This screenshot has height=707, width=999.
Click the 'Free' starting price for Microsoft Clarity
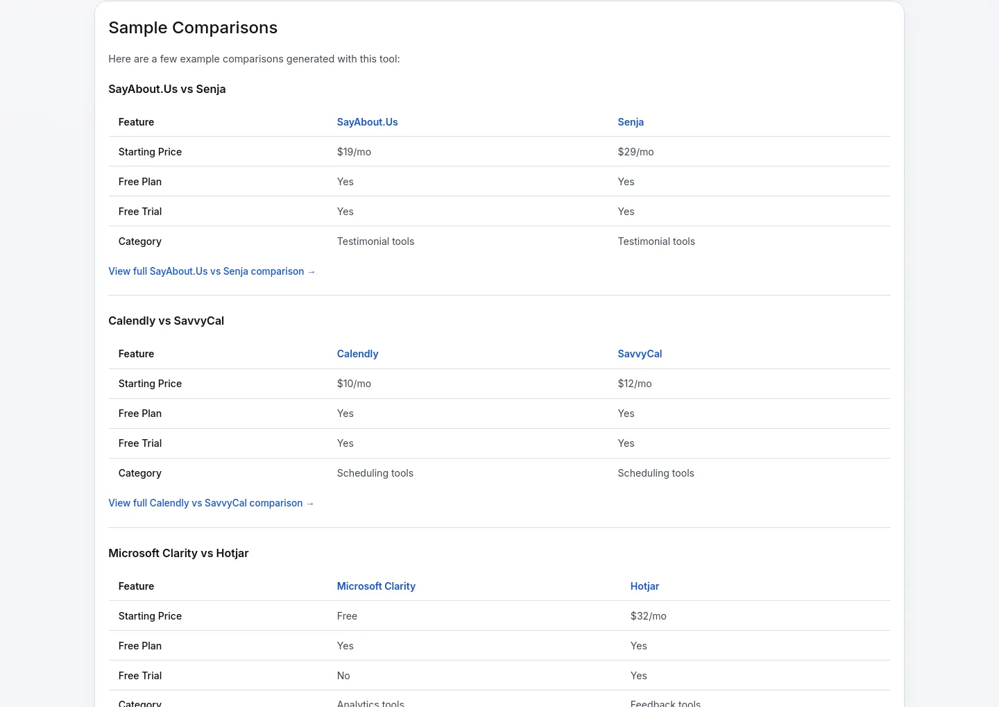(347, 616)
